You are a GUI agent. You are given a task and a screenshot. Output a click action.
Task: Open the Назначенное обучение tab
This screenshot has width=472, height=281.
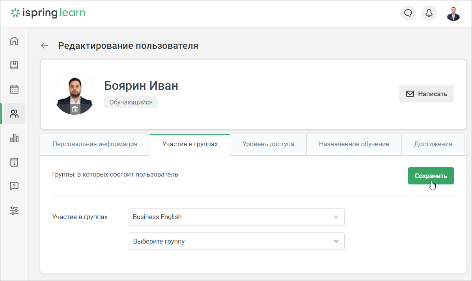tap(354, 144)
